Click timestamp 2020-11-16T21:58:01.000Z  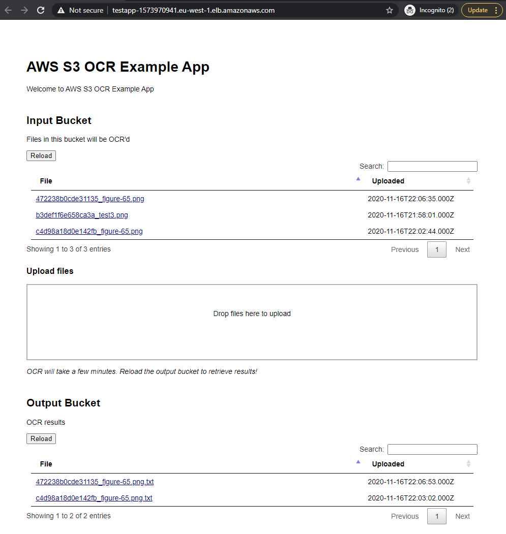411,215
